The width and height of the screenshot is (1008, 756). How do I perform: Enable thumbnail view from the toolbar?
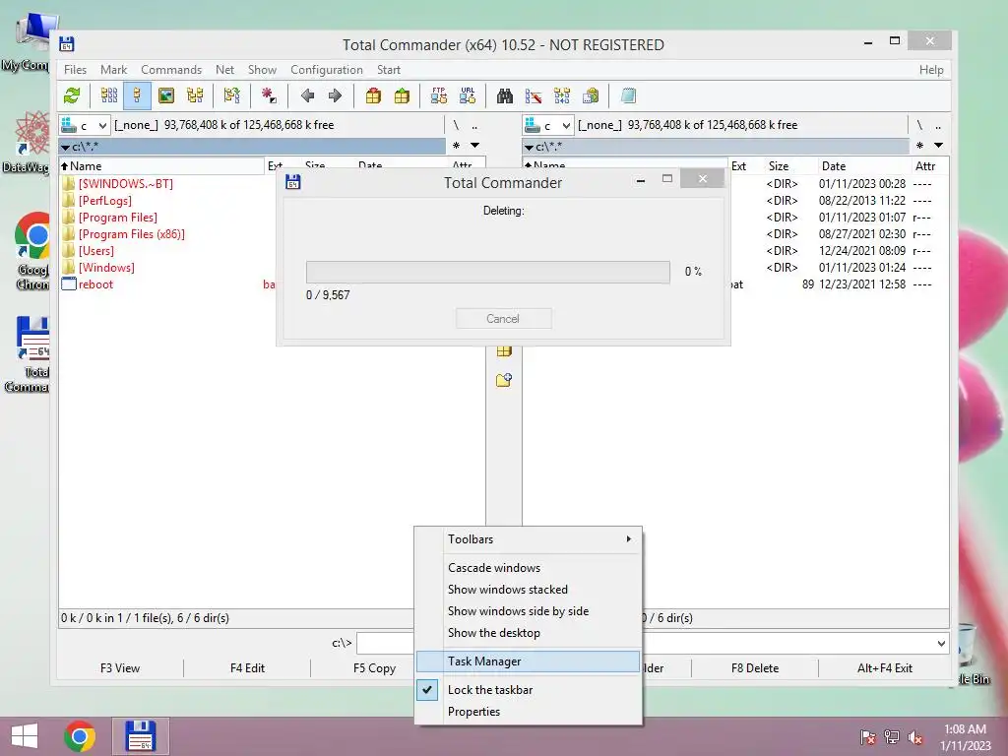165,95
